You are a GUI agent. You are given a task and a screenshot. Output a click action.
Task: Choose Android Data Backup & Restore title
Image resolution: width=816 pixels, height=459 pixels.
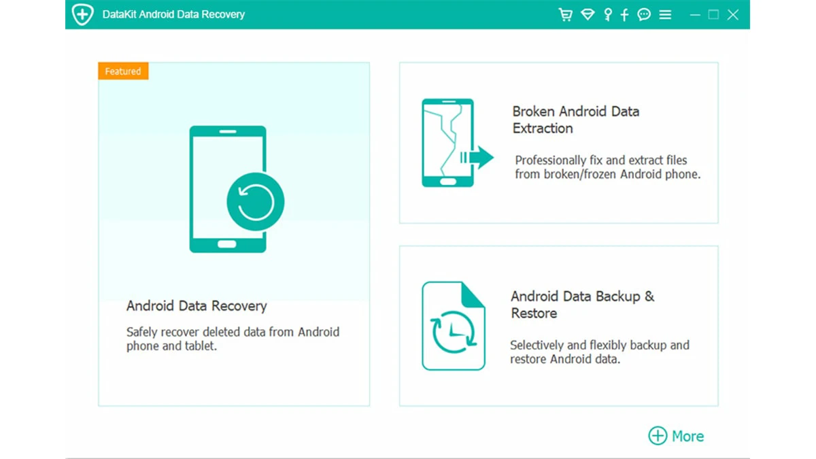point(583,305)
